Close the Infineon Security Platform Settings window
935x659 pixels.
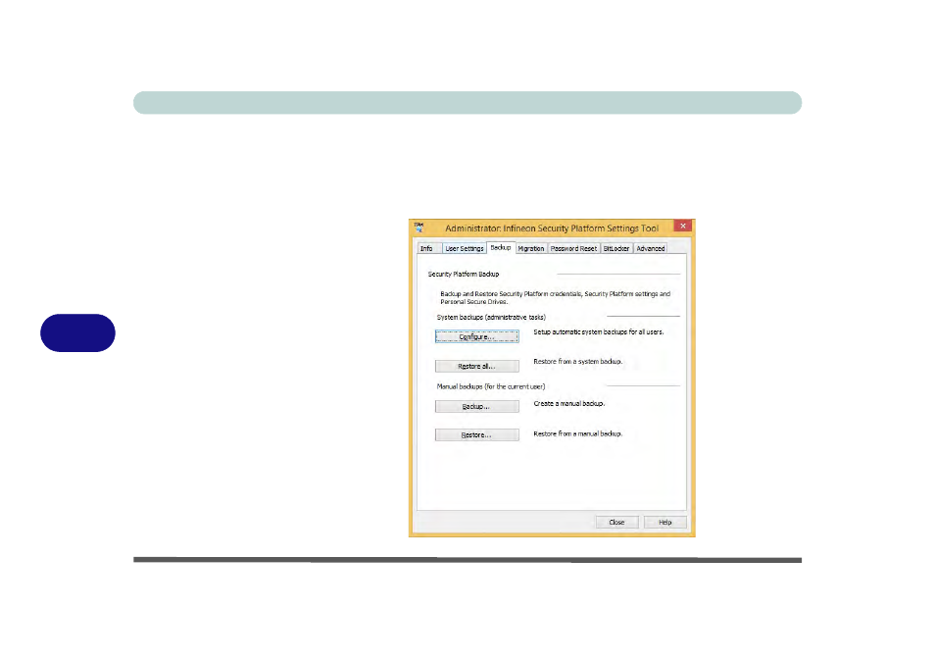point(683,226)
